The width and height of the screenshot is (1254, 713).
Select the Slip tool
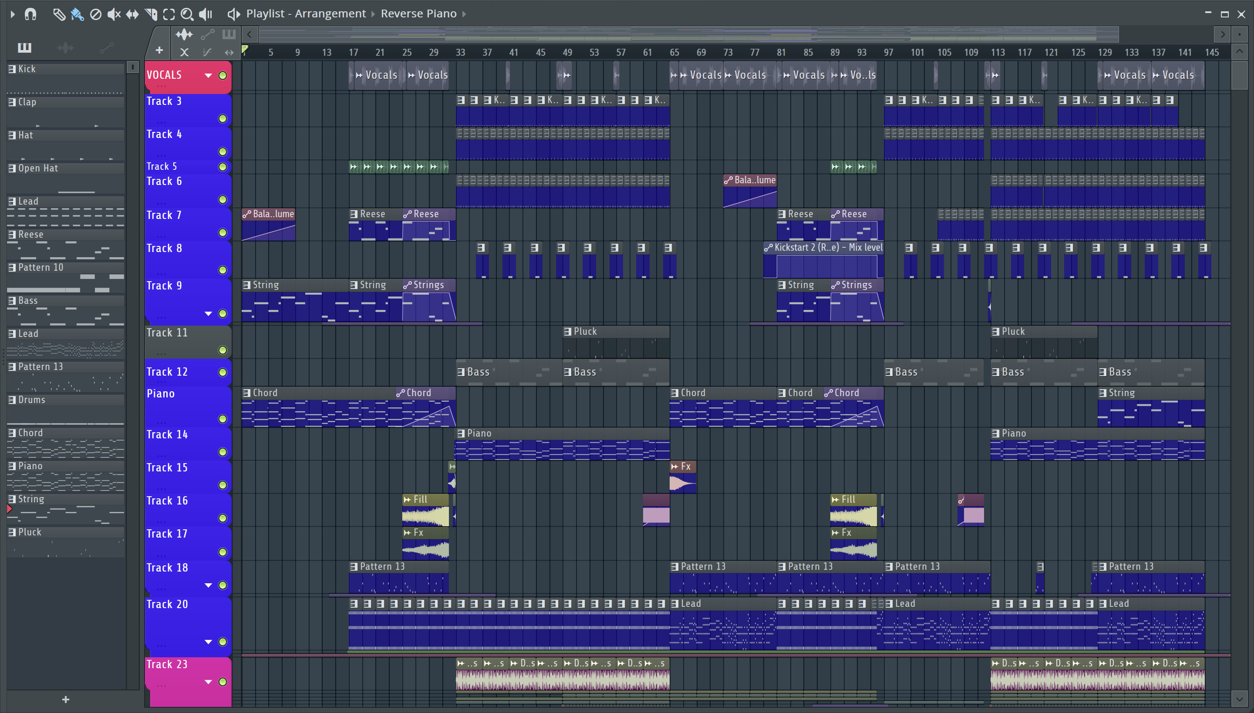pos(132,14)
